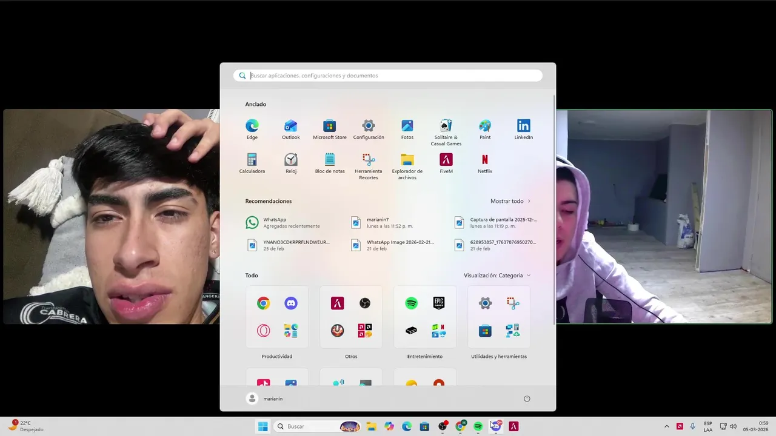
Task: Open Snipping tool in Utilidades y herramientas
Action: coord(513,303)
